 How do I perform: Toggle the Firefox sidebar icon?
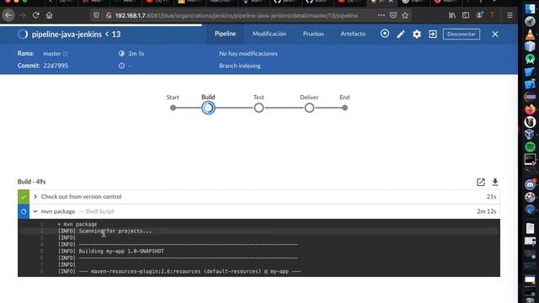pyautogui.click(x=466, y=15)
